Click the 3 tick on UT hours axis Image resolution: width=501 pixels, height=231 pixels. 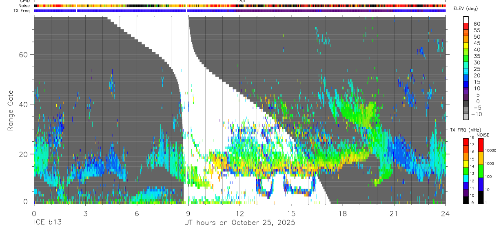pyautogui.click(x=85, y=213)
